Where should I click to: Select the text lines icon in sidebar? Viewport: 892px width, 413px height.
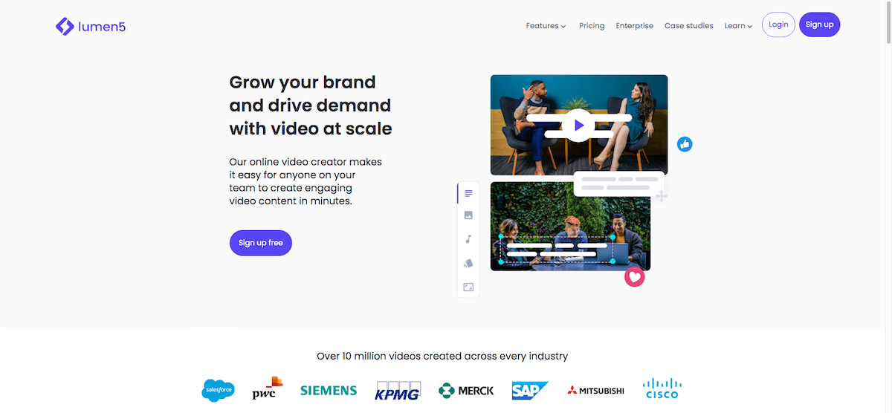[468, 193]
